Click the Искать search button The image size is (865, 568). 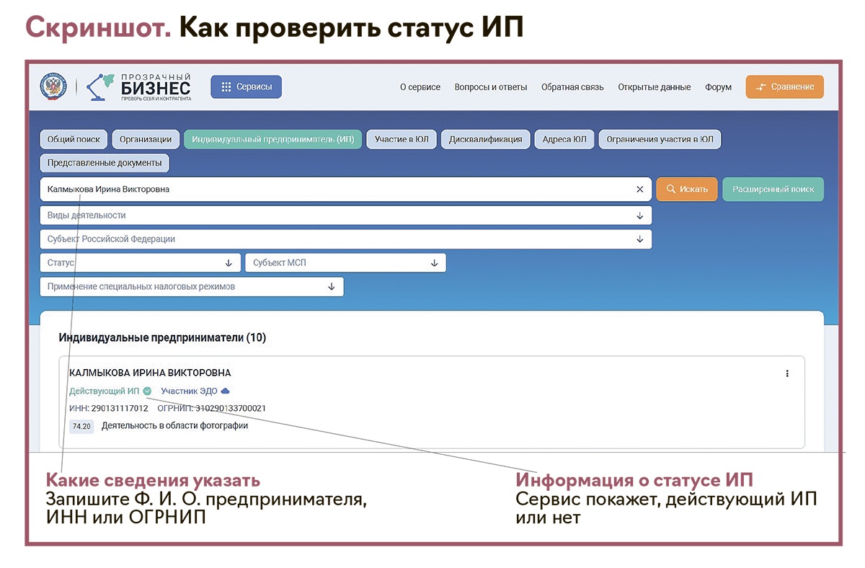[x=687, y=190]
